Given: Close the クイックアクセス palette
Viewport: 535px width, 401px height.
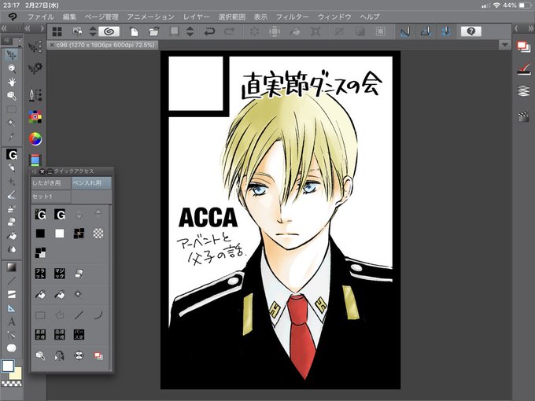Looking at the screenshot, I should click(x=42, y=171).
